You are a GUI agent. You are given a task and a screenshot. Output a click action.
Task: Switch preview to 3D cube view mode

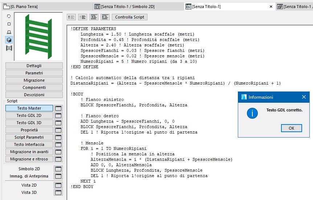(x=9, y=40)
